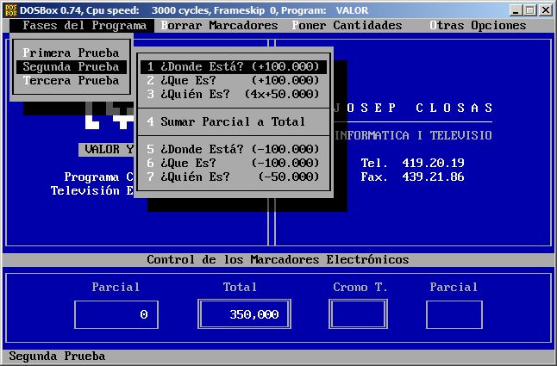Select Primera Prueba from the list
Image resolution: width=557 pixels, height=366 pixels.
coord(71,53)
